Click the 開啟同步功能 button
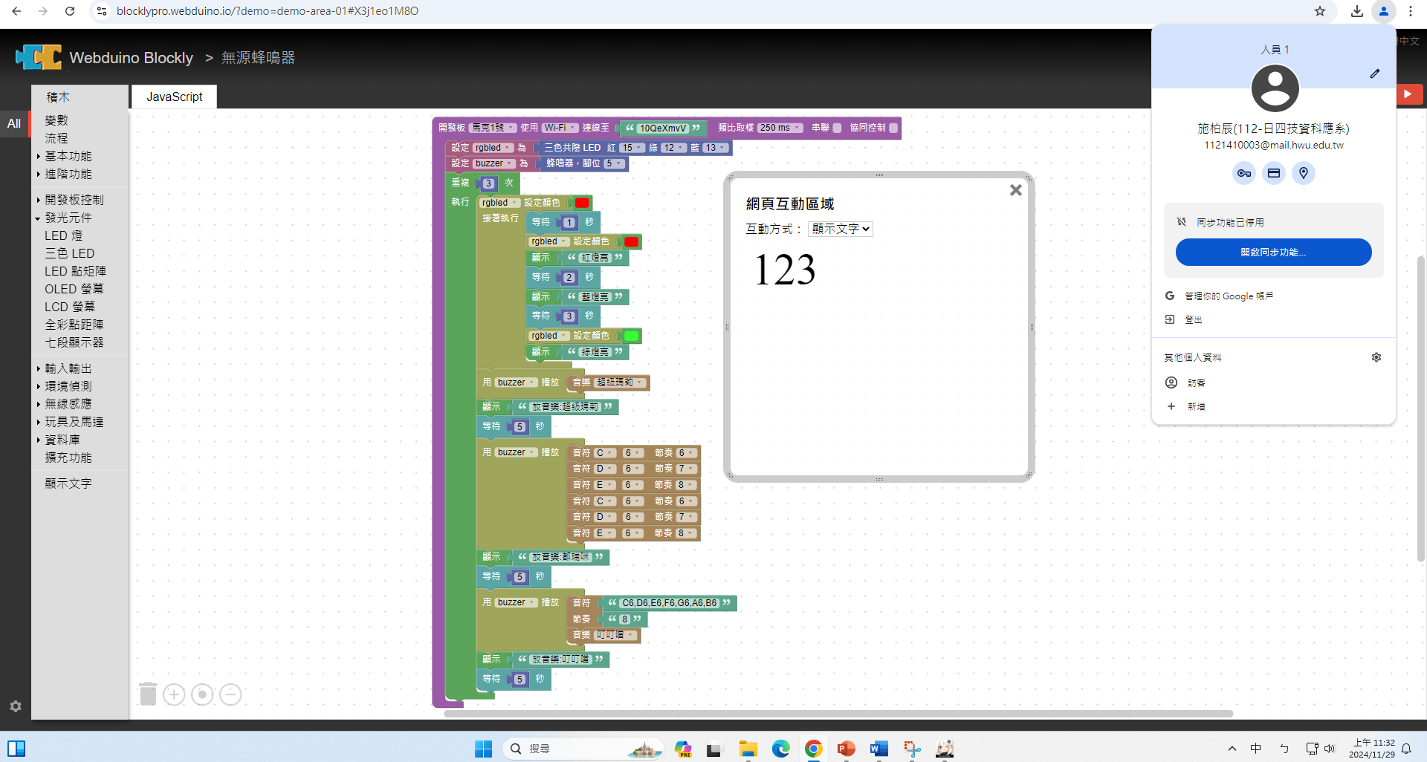This screenshot has width=1427, height=762. click(x=1272, y=253)
